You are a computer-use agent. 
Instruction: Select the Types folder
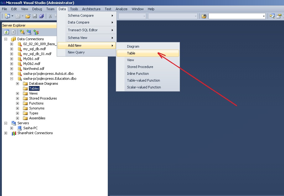click(34, 113)
